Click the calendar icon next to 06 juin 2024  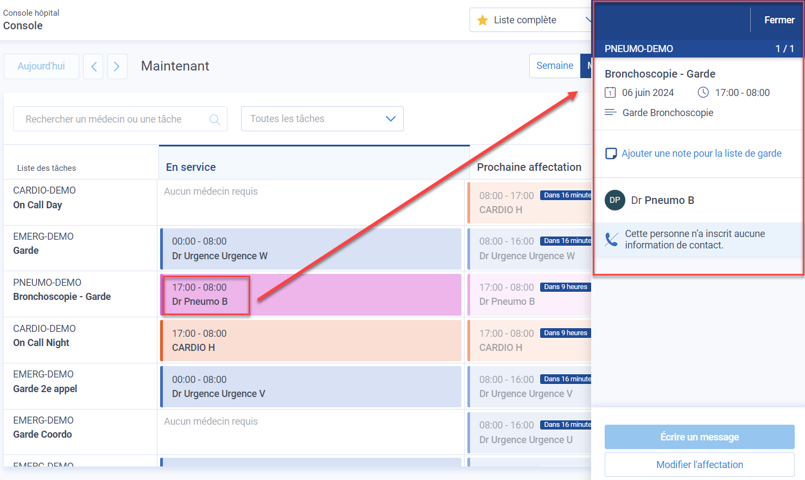[610, 93]
